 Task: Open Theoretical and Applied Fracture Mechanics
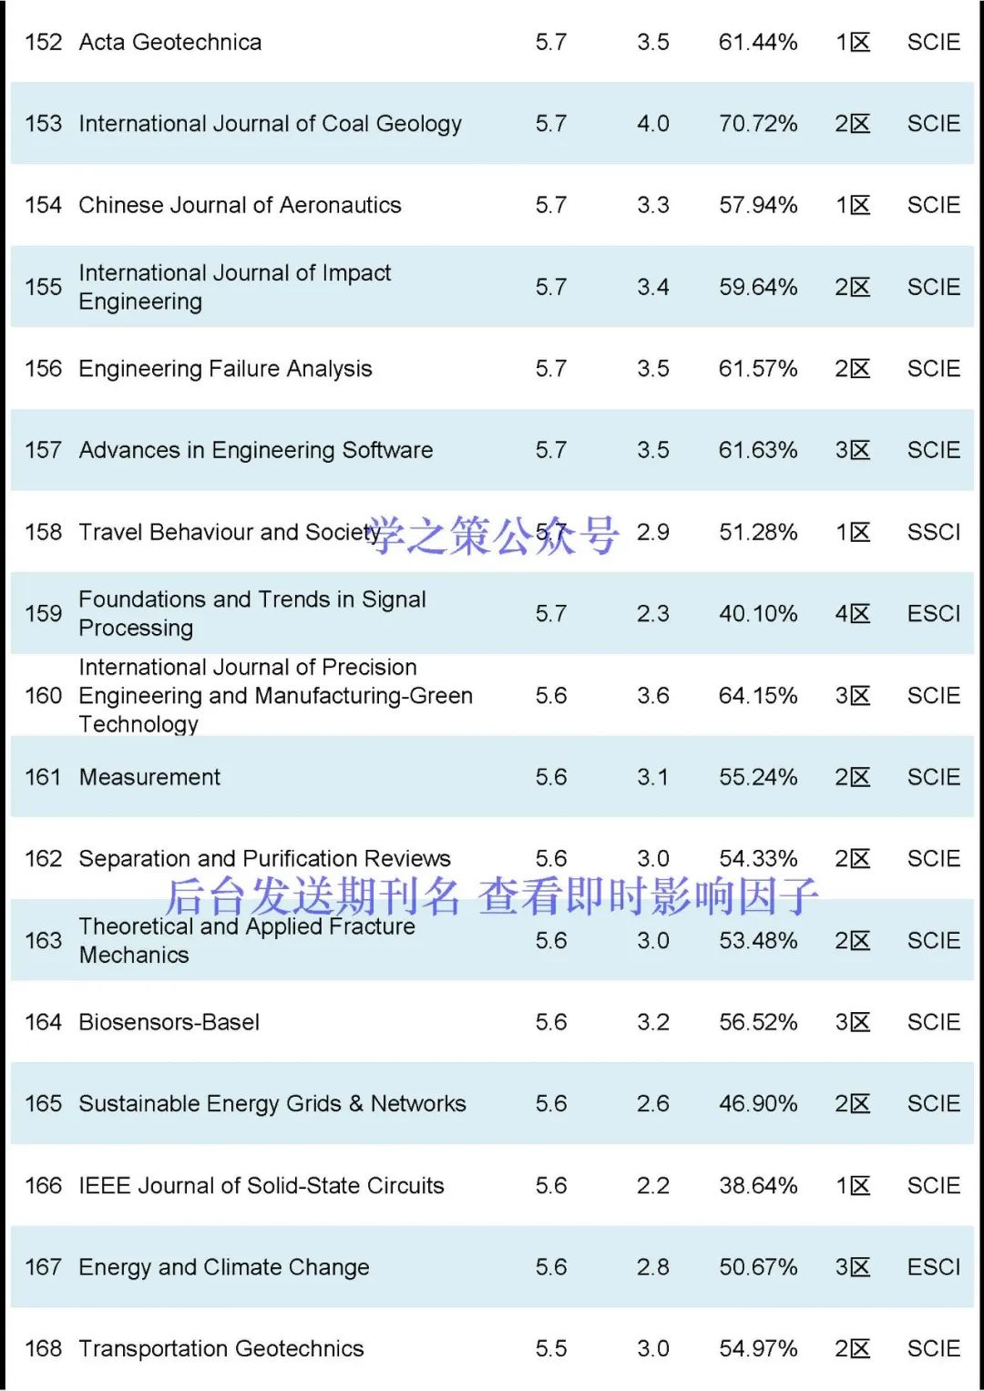coord(246,940)
